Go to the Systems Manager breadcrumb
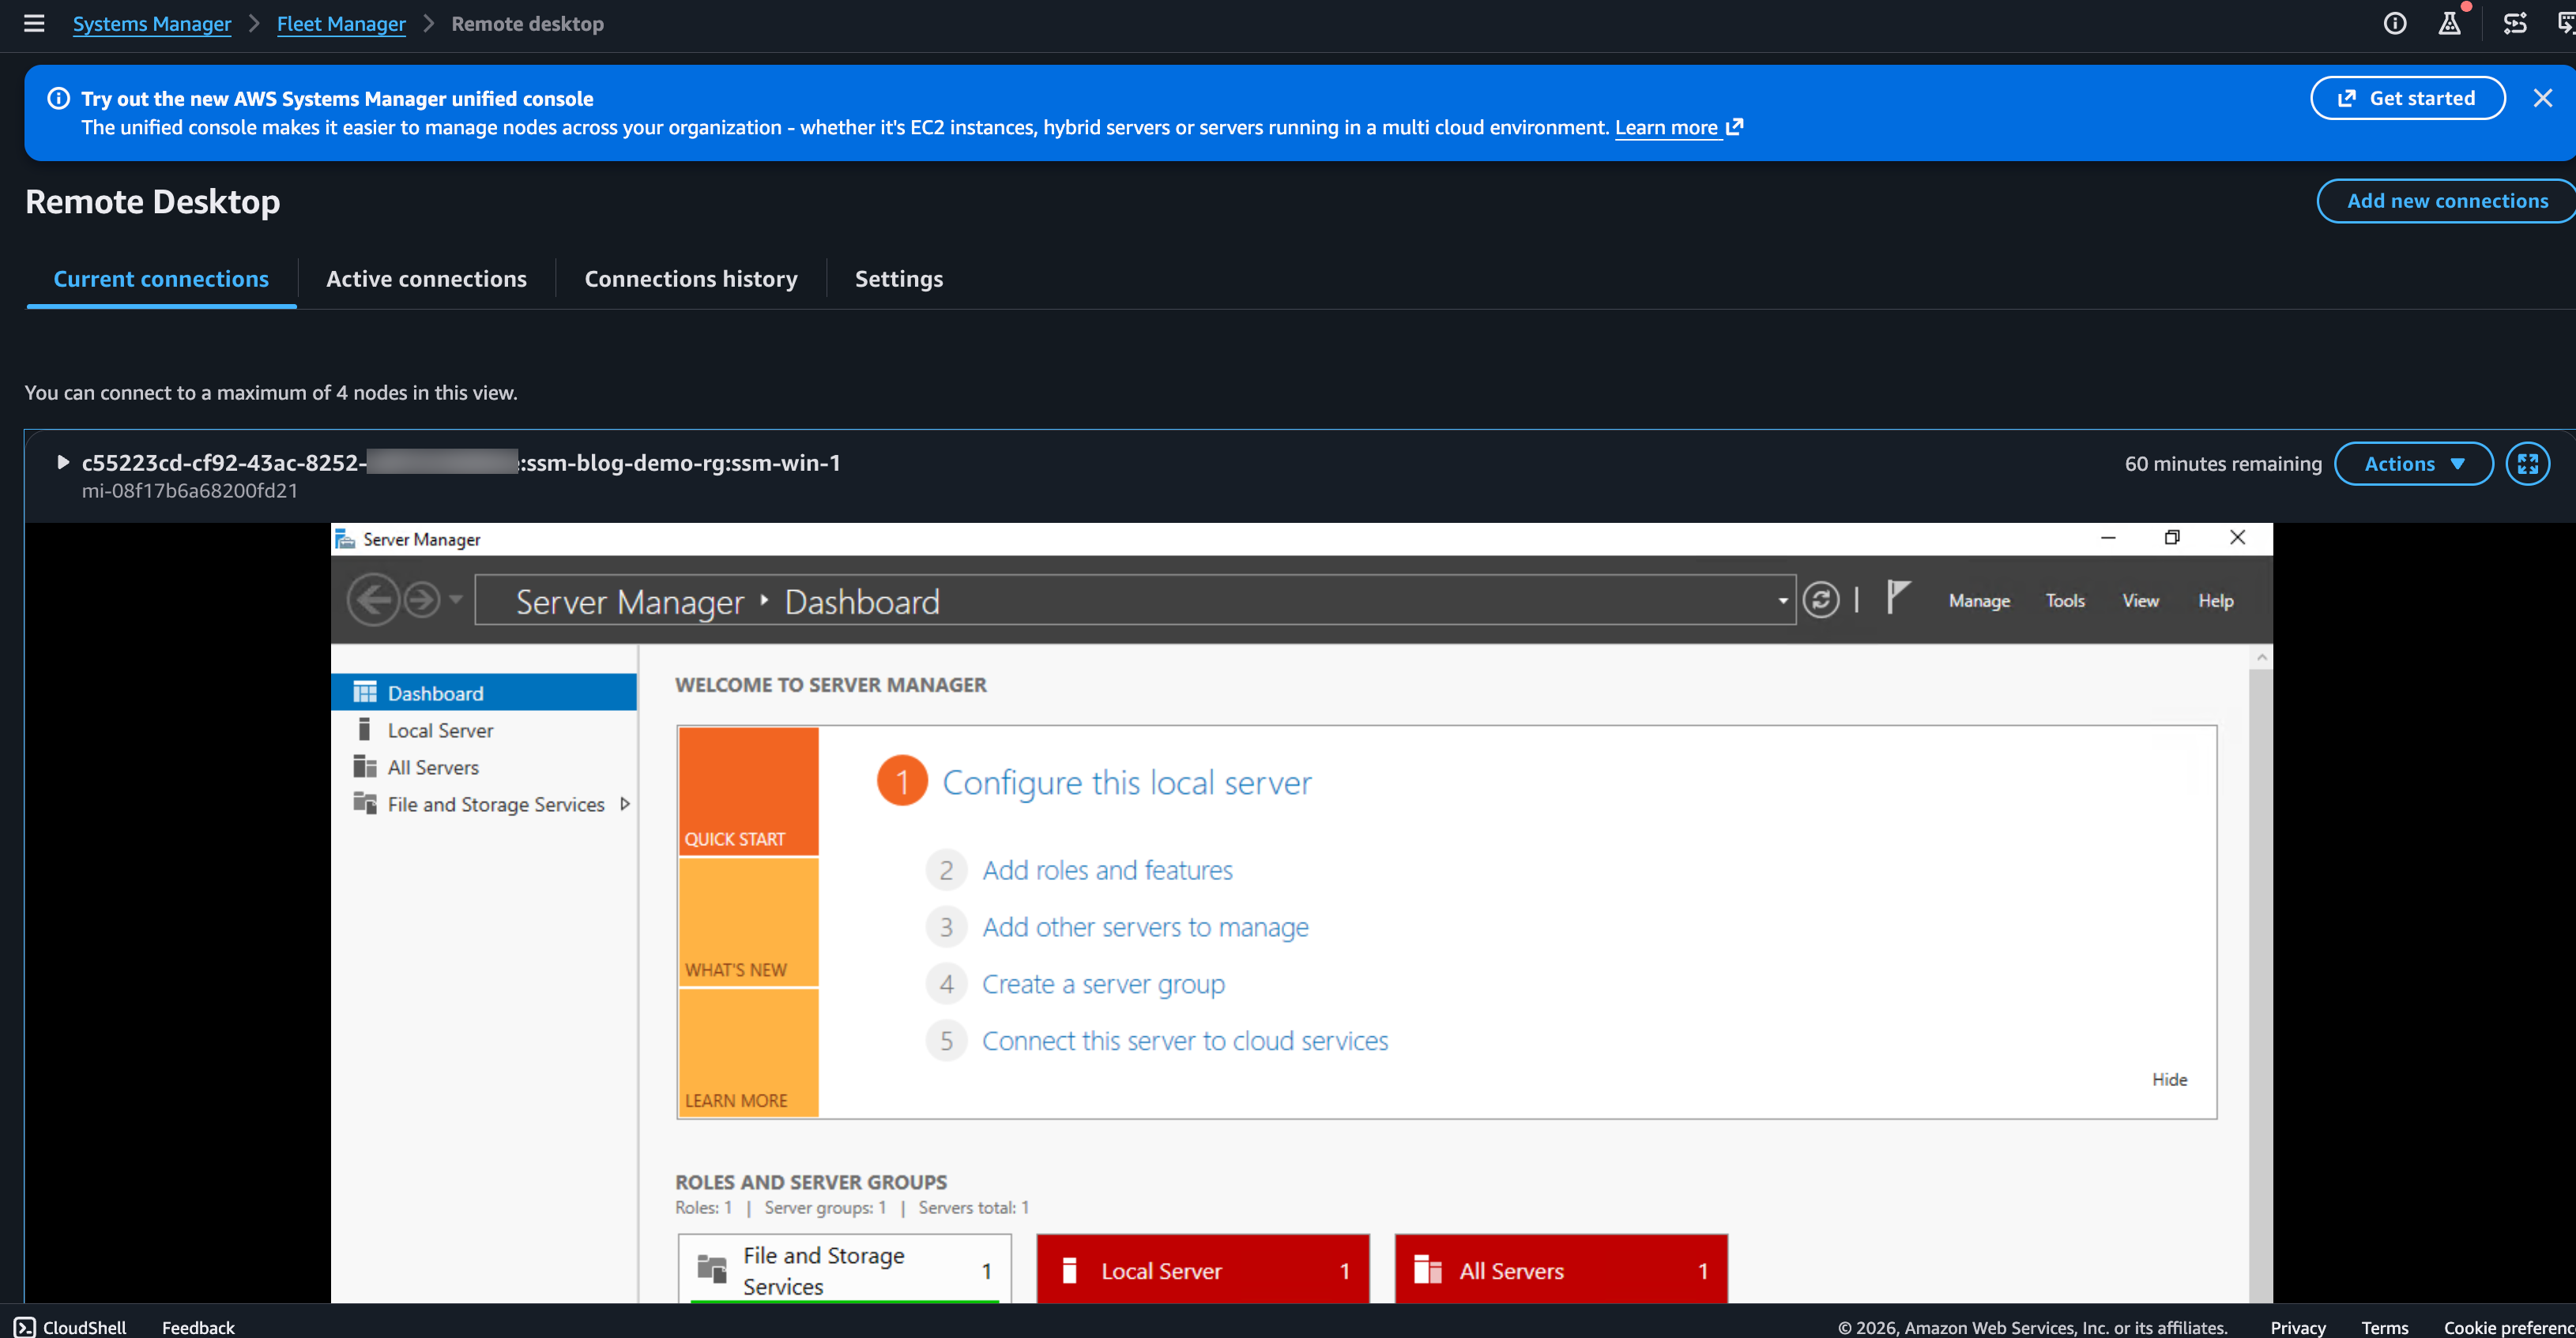The width and height of the screenshot is (2576, 1338). pos(152,23)
